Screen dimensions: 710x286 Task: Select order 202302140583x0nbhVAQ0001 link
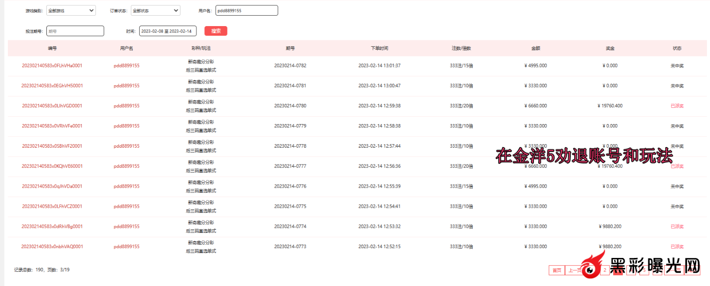point(52,247)
